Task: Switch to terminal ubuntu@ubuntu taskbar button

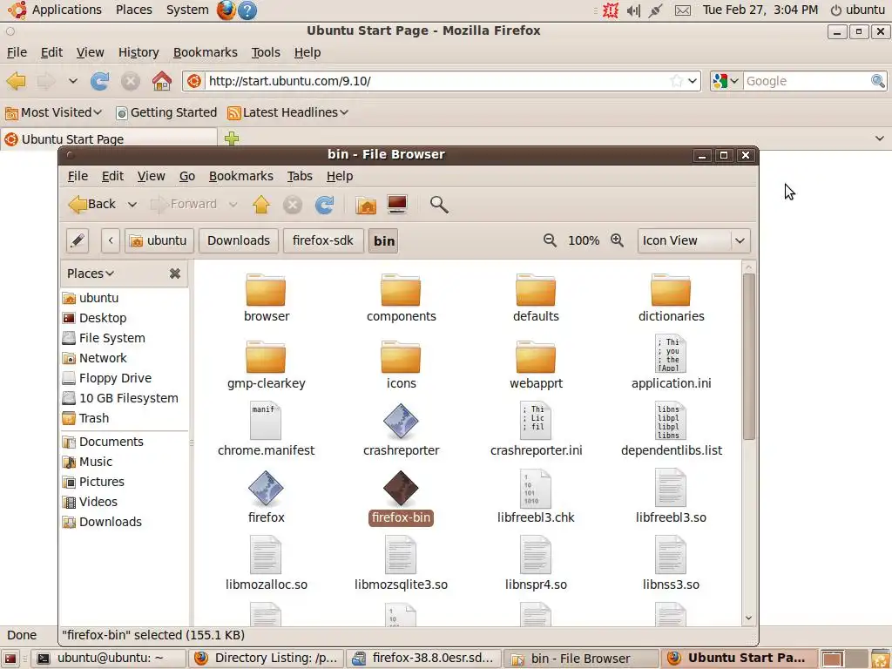Action: pyautogui.click(x=109, y=659)
